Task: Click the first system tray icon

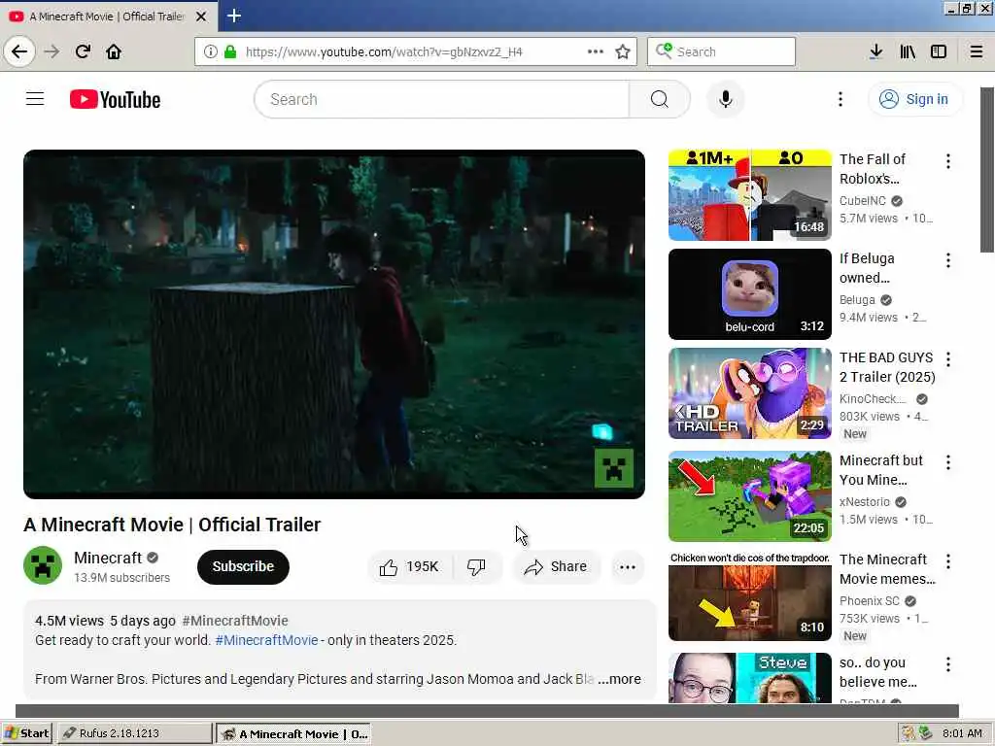Action: coord(909,733)
